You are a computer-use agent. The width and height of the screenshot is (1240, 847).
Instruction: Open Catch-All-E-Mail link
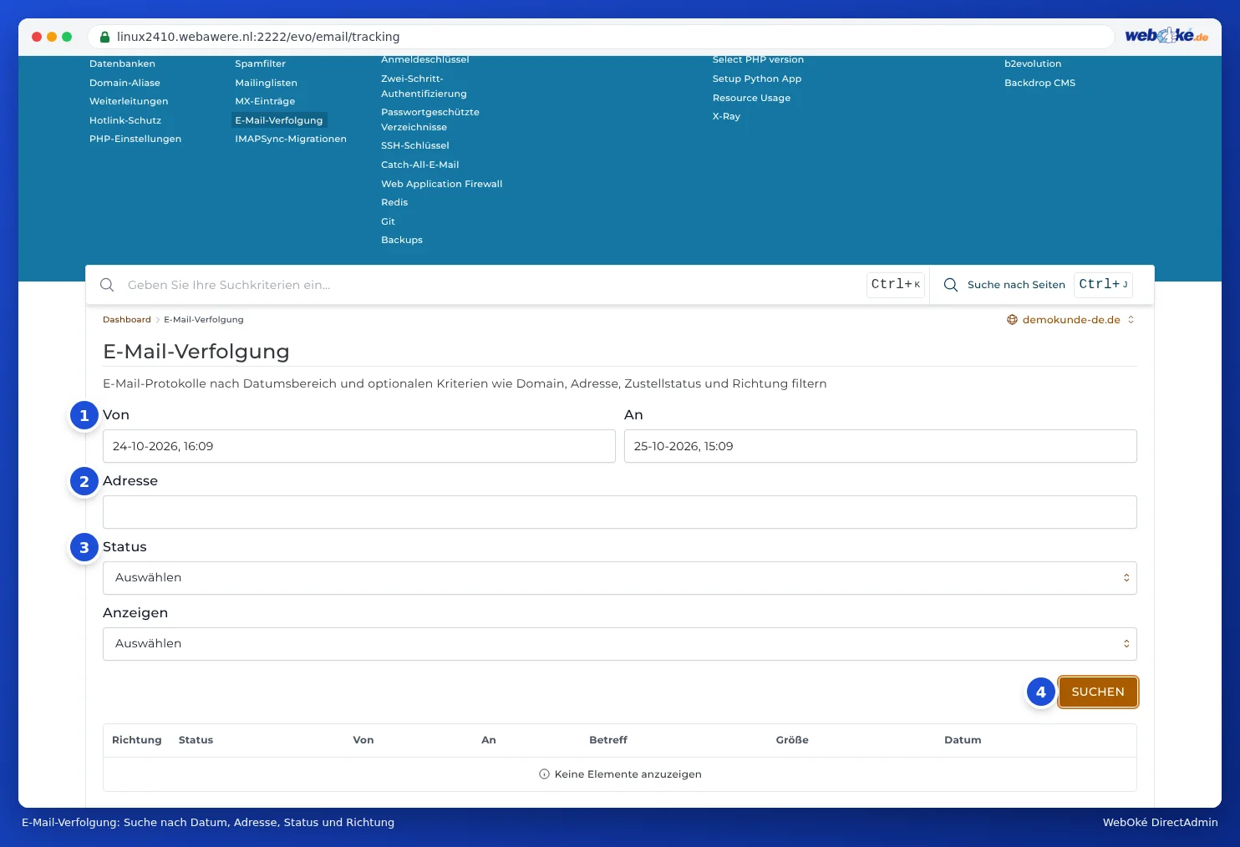pyautogui.click(x=420, y=165)
